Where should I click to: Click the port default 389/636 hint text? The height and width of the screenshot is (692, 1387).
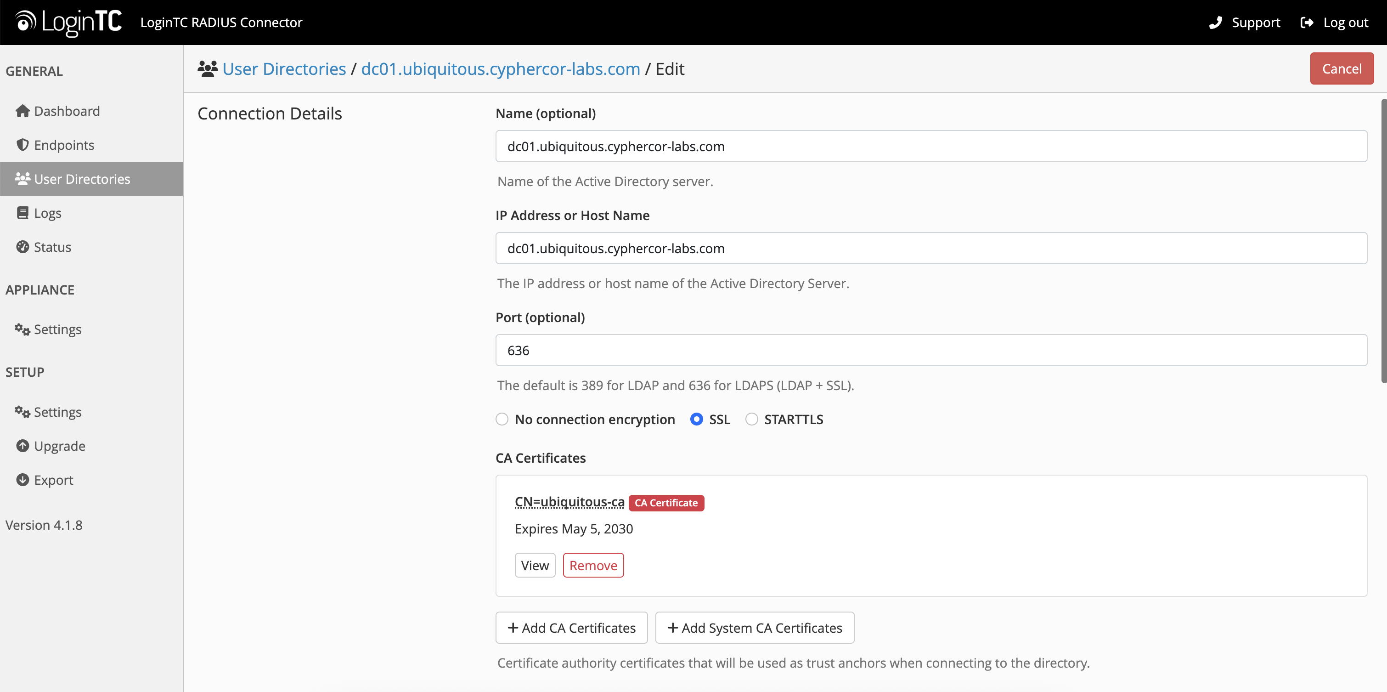[x=676, y=385]
